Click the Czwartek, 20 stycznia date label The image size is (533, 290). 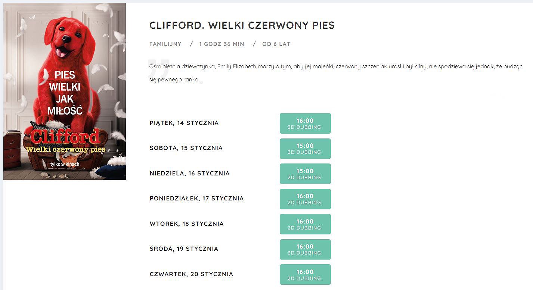[x=191, y=274]
